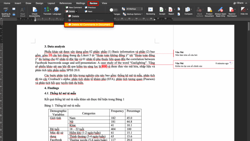Open Spelling & Grammar check
Image resolution: width=250 pixels, height=141 pixels.
tap(6, 10)
